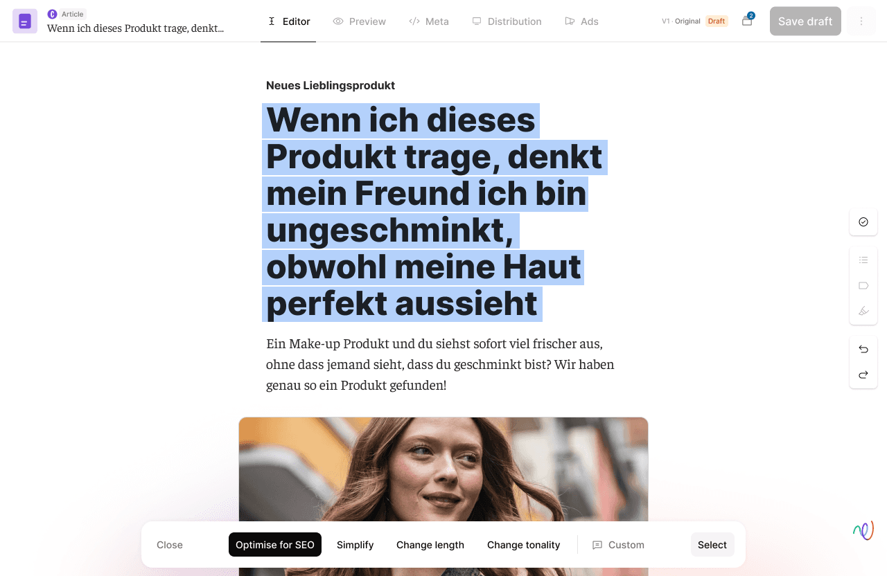Screen dimensions: 887x576
Task: Click the redo arrow icon
Action: 863,375
